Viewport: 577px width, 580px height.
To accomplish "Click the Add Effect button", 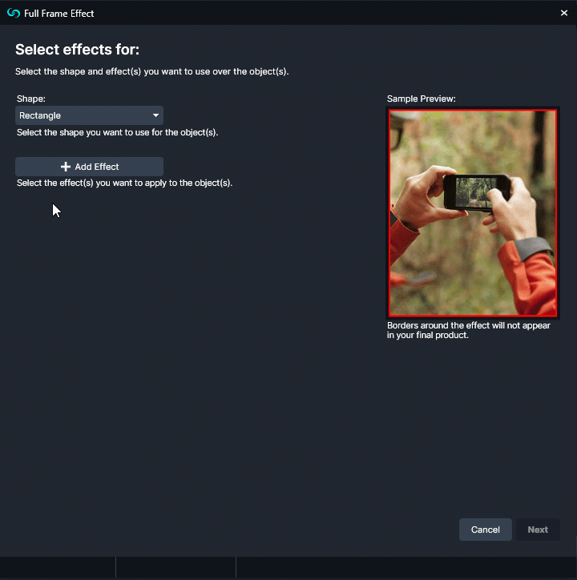I will coord(89,167).
